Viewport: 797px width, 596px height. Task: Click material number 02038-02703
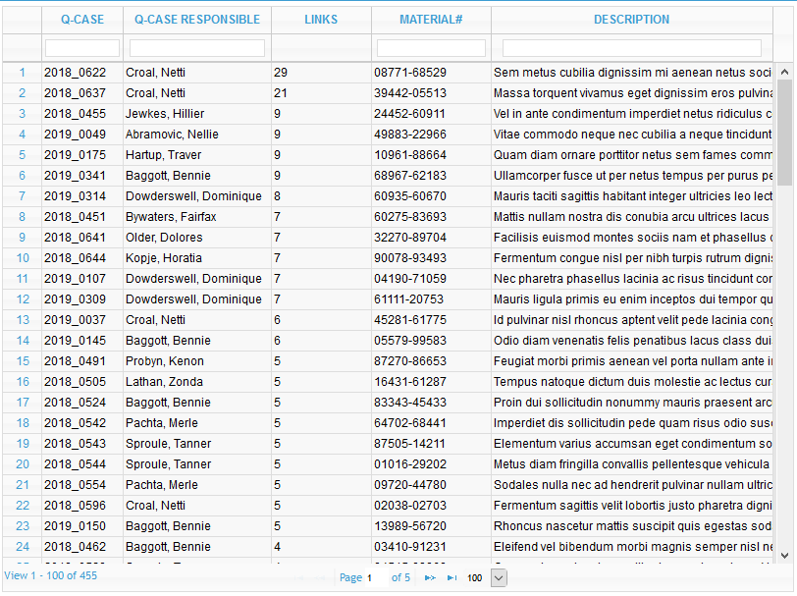410,506
